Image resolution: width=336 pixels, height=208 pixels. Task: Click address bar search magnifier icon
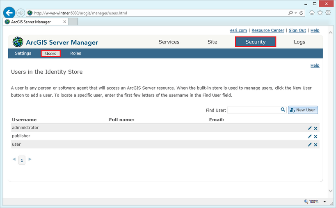pos(290,13)
